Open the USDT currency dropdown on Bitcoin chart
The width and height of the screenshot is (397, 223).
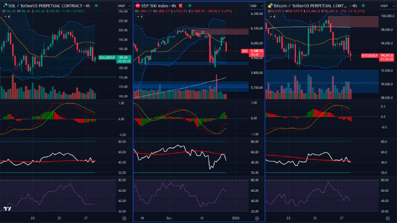[387, 6]
